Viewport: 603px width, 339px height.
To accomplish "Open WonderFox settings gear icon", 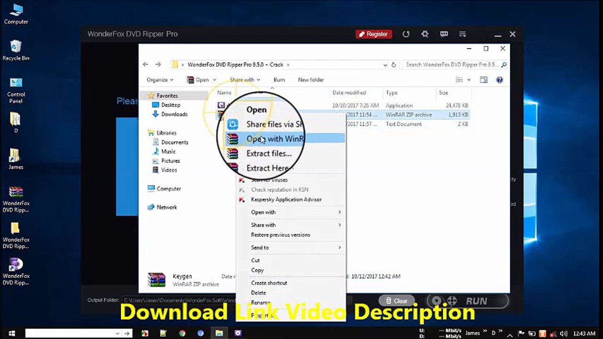I will [425, 34].
